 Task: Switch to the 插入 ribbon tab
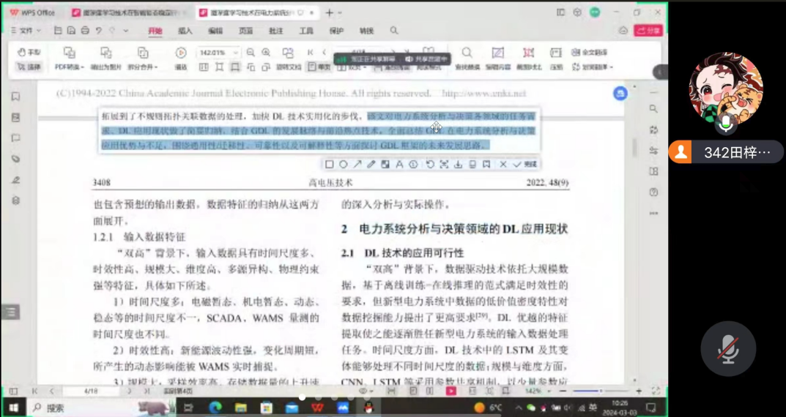[x=185, y=31]
